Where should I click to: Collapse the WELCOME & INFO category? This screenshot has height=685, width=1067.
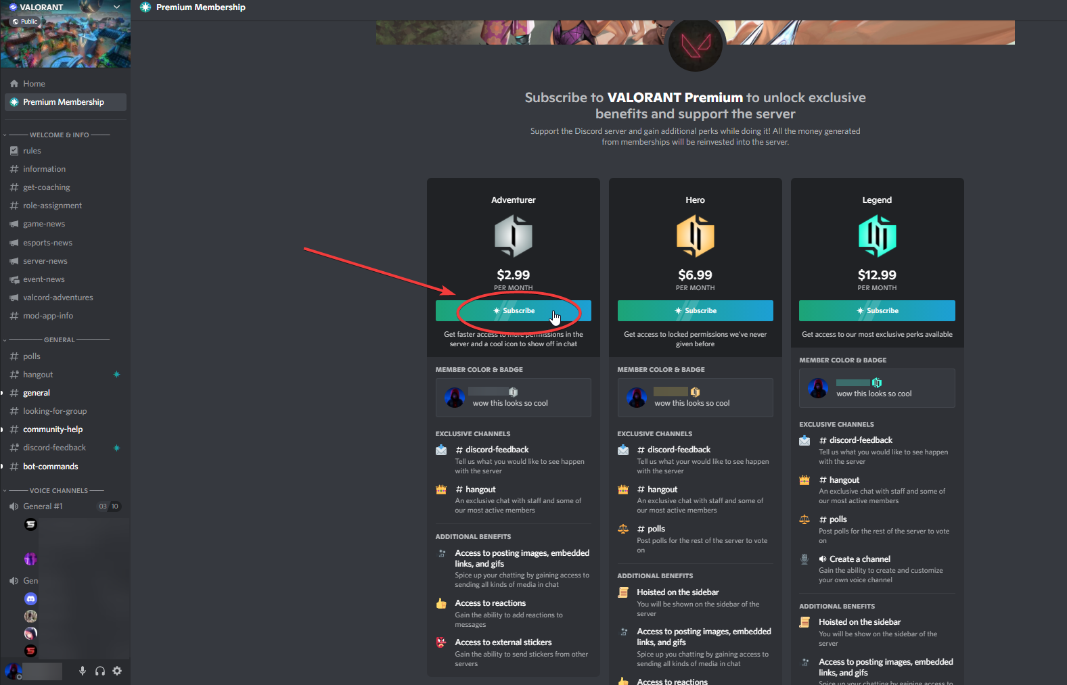pos(60,135)
